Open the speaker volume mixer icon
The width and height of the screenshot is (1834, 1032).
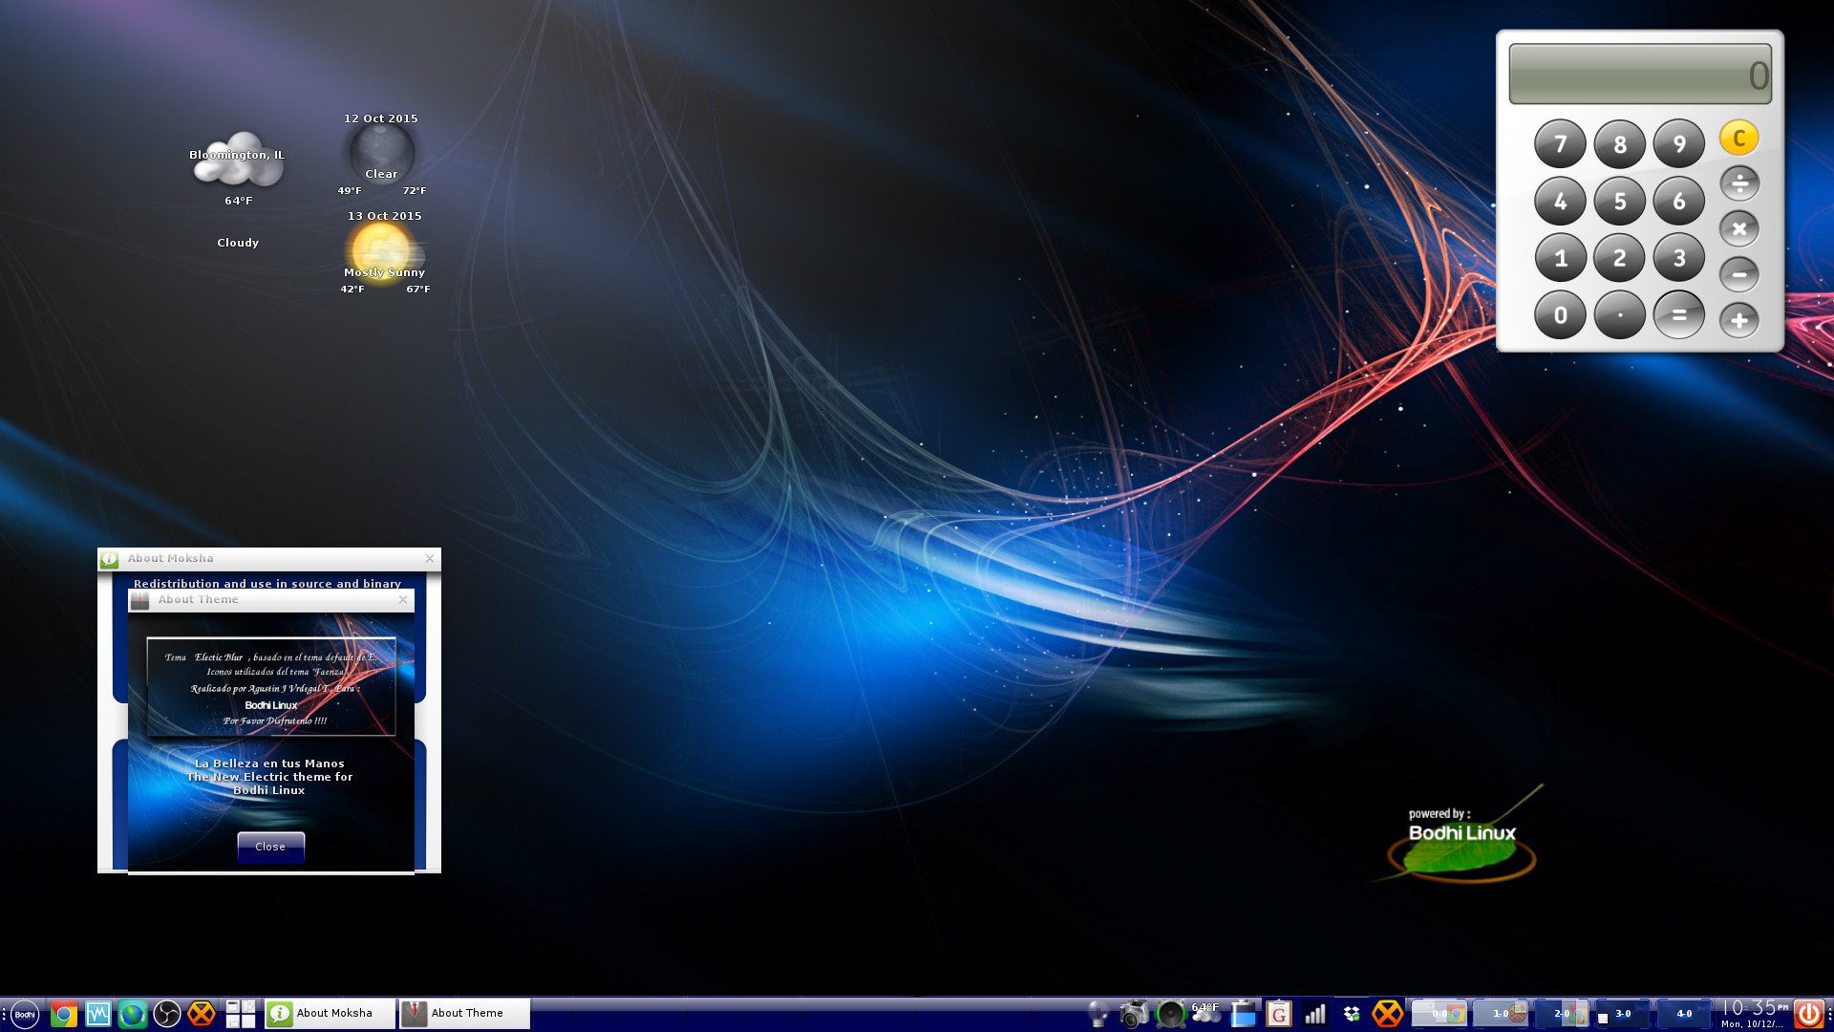tap(1170, 1014)
